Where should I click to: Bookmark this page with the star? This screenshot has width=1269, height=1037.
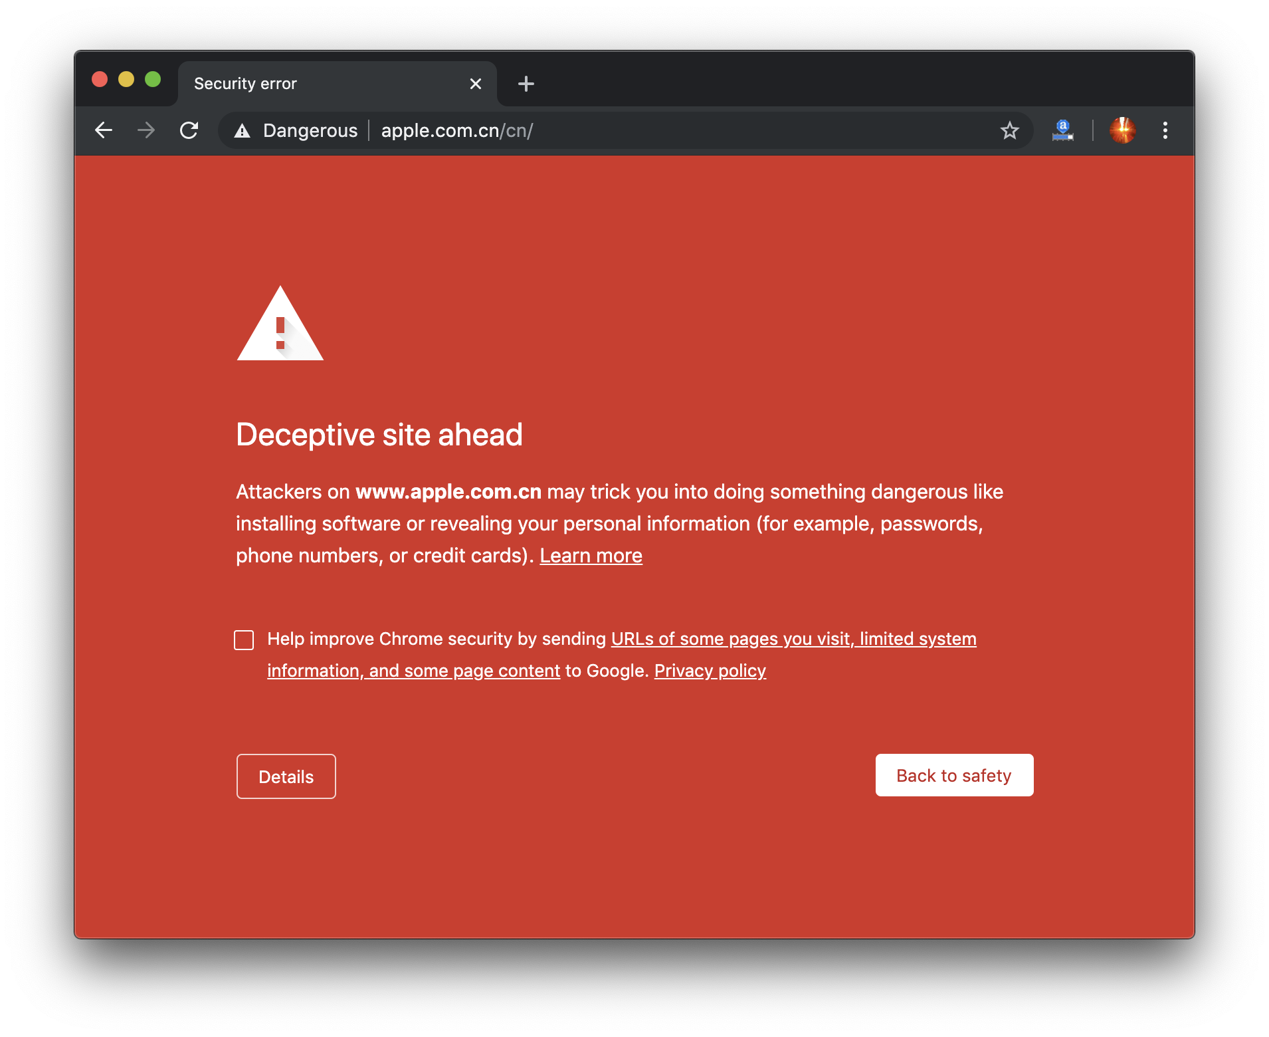point(1009,130)
